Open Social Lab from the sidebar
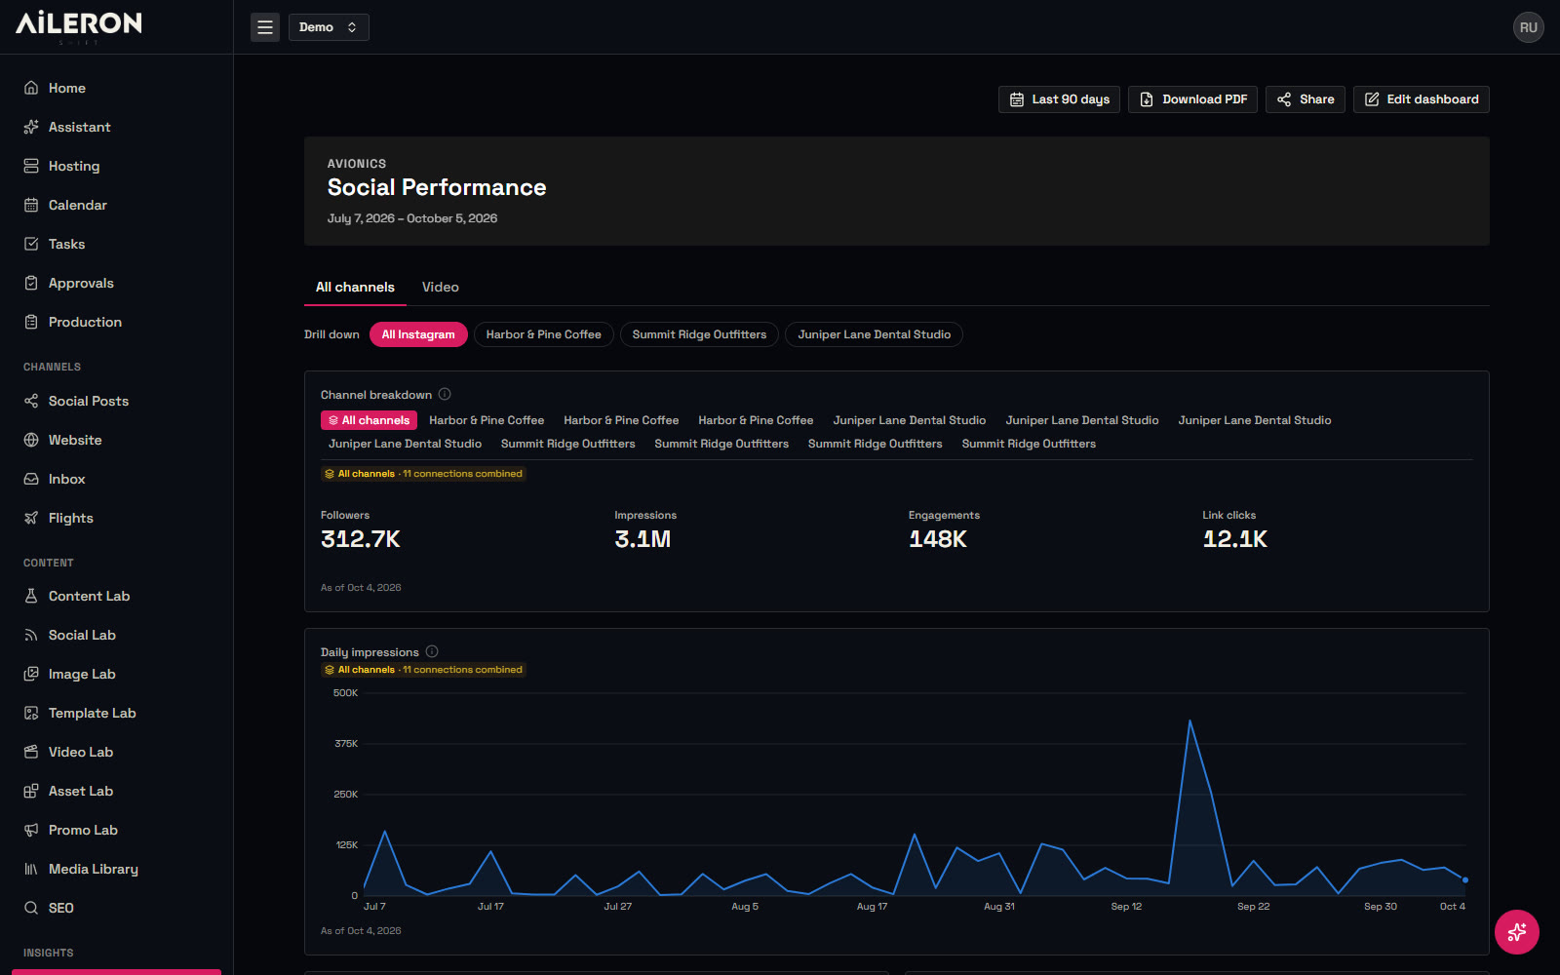 point(116,635)
